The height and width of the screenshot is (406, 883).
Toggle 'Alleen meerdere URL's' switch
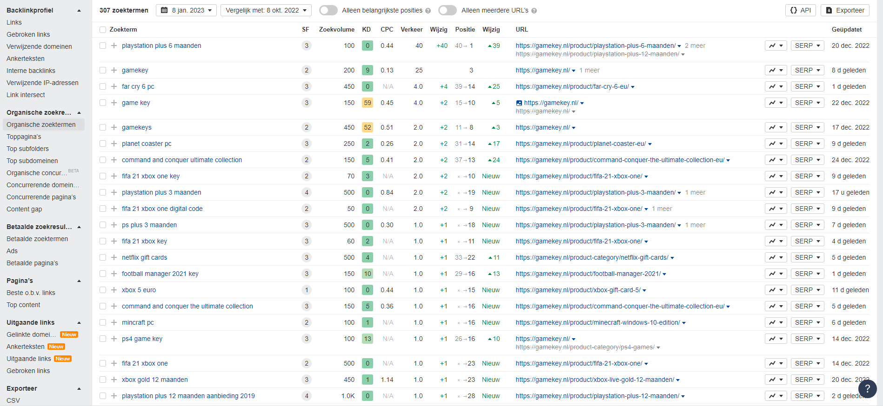(448, 10)
